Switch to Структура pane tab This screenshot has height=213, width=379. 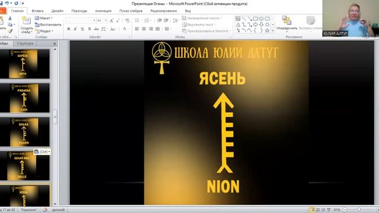coord(25,43)
